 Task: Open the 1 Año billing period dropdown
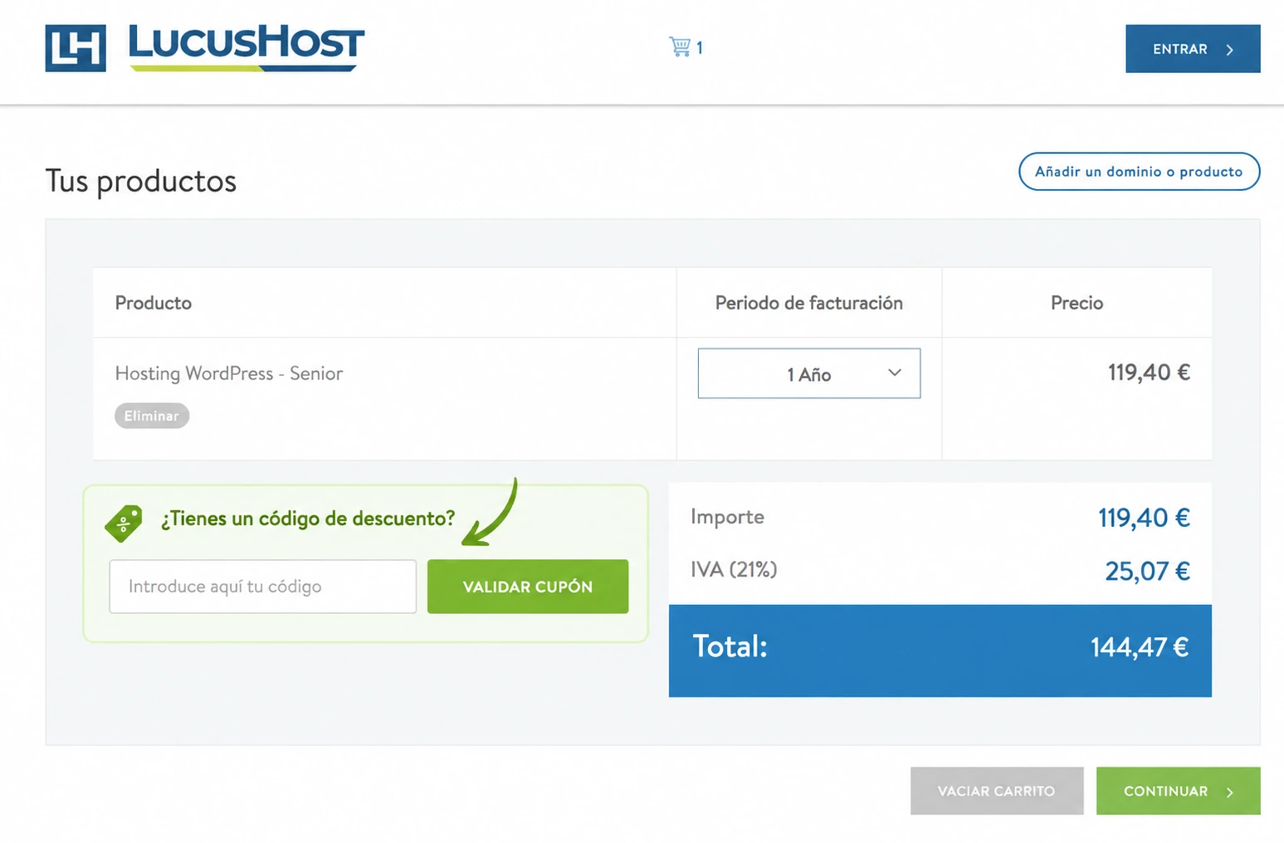click(x=809, y=373)
